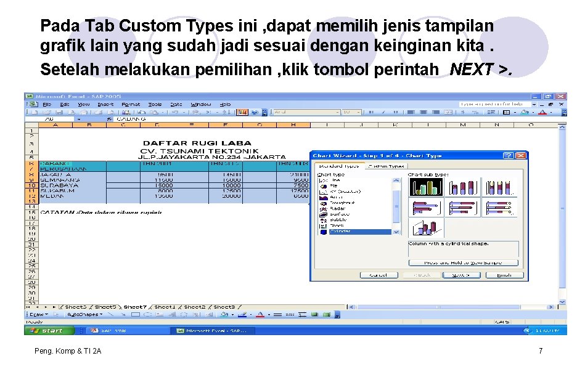Select the Rectangle drawing tool
Screen dimensions: 577x377
point(136,314)
